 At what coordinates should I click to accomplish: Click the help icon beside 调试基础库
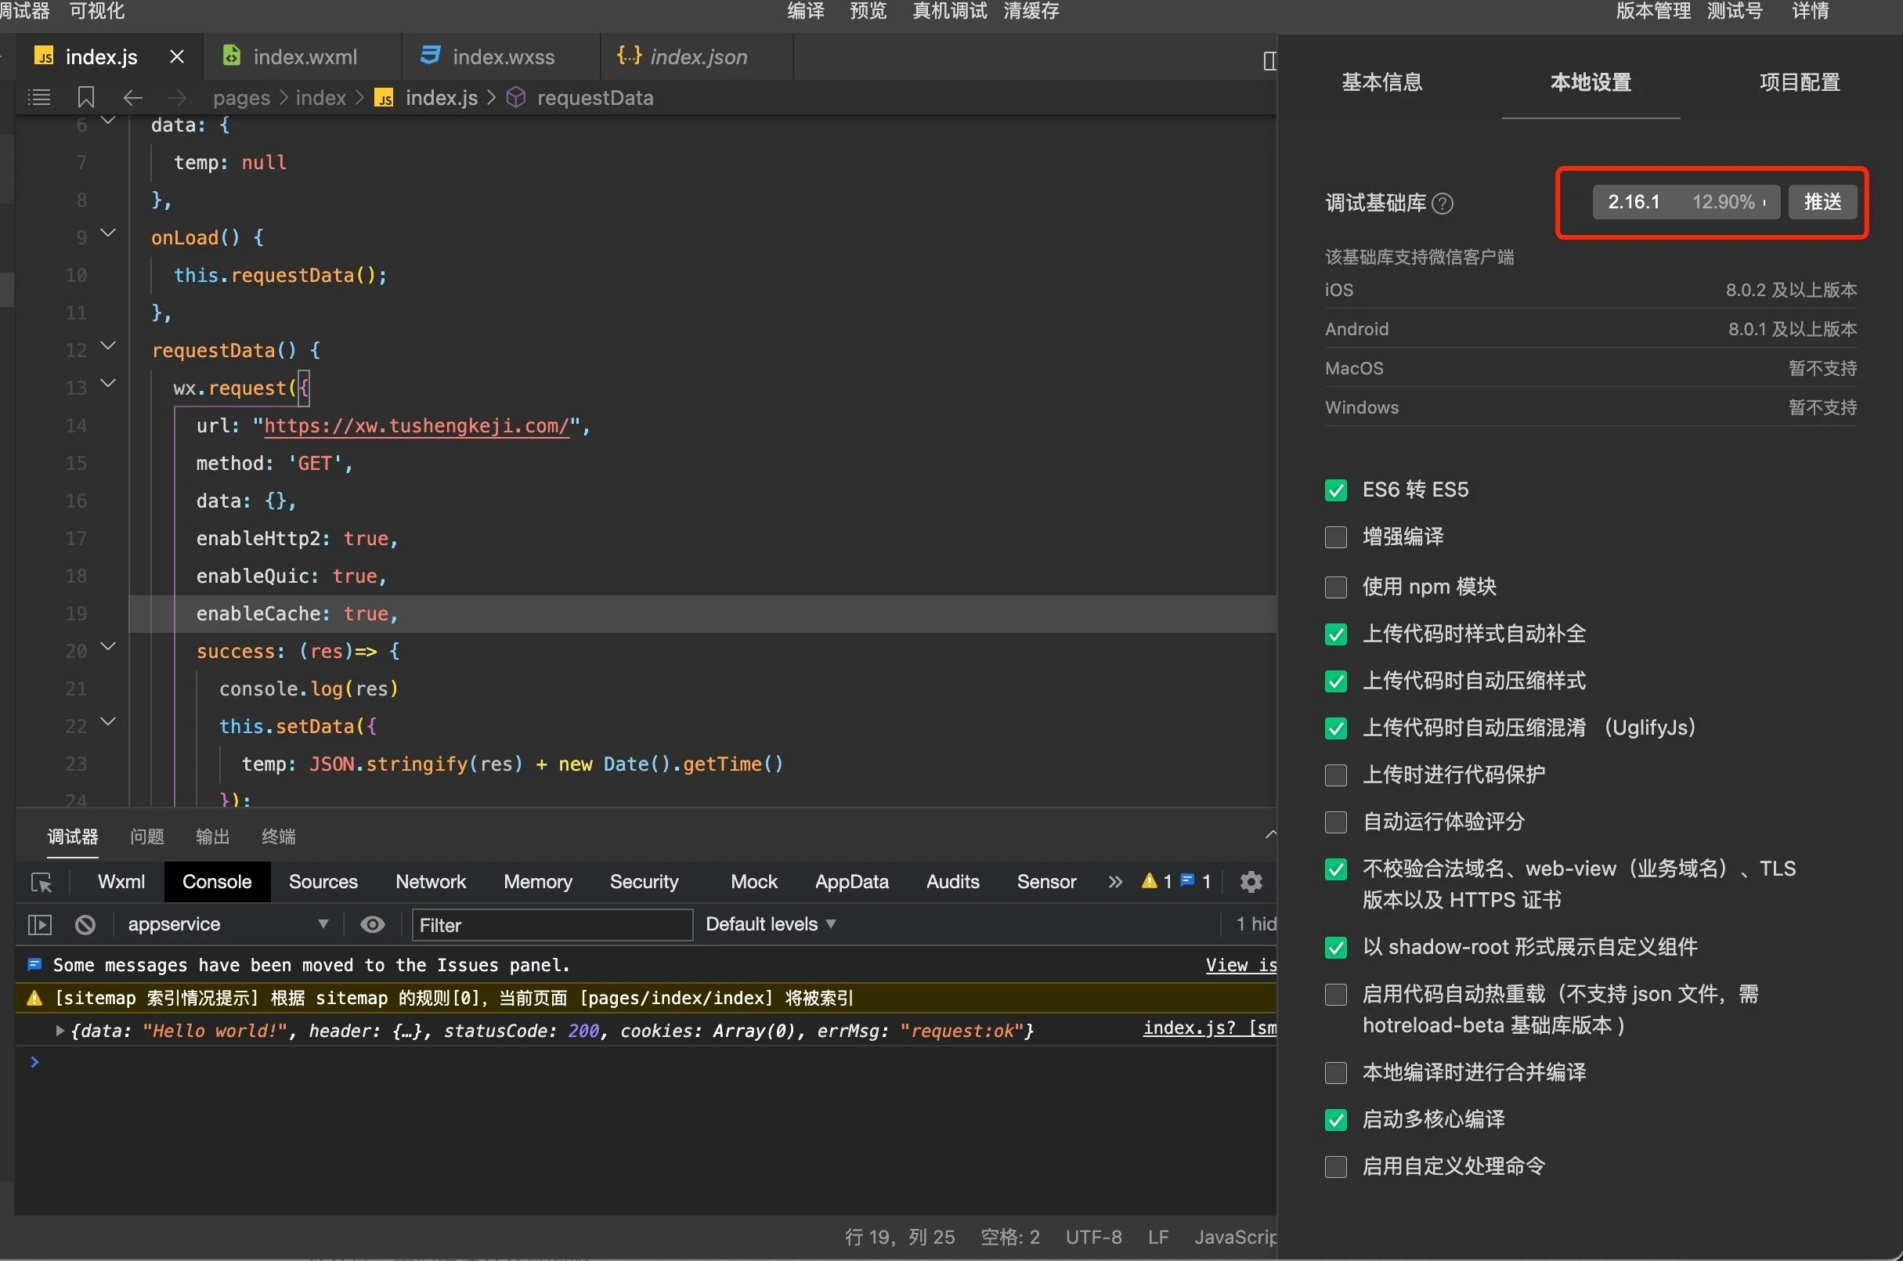point(1443,204)
